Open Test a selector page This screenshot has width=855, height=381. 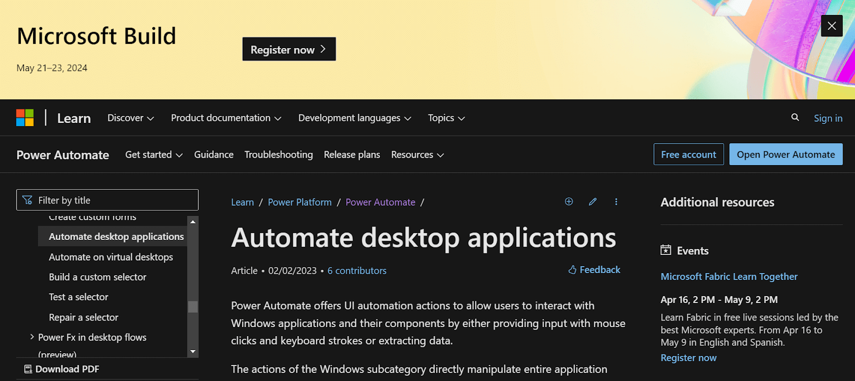pos(79,297)
